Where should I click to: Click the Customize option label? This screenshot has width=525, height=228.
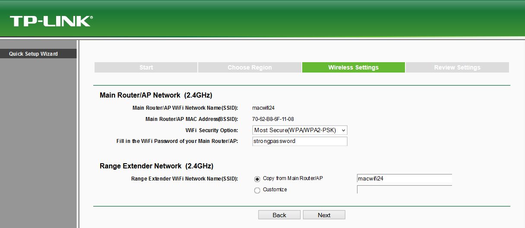click(x=275, y=190)
